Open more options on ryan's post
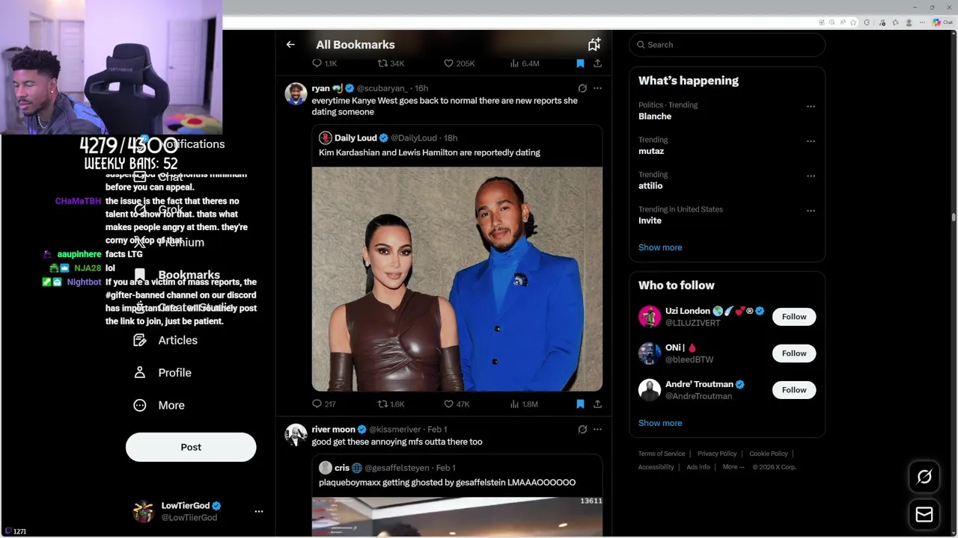Screen dimensions: 958x538 597,88
